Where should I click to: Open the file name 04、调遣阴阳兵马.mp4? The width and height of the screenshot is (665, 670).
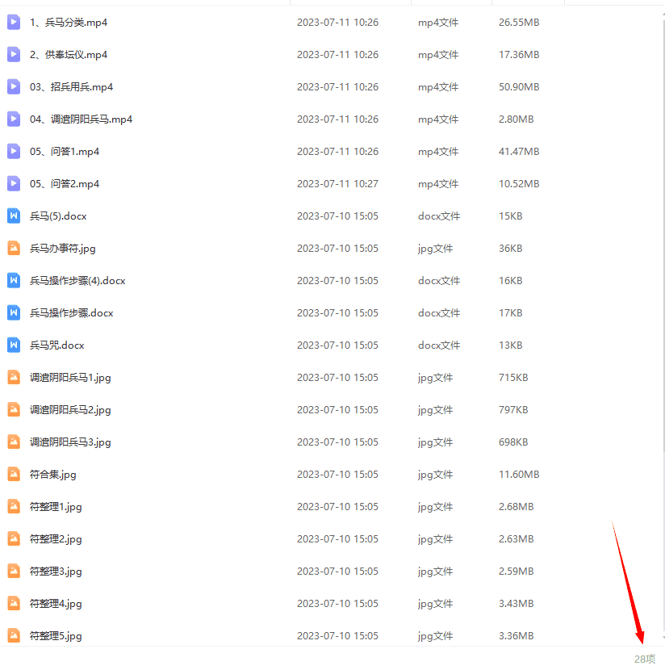coord(81,119)
